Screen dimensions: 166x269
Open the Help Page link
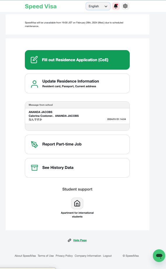click(80, 240)
